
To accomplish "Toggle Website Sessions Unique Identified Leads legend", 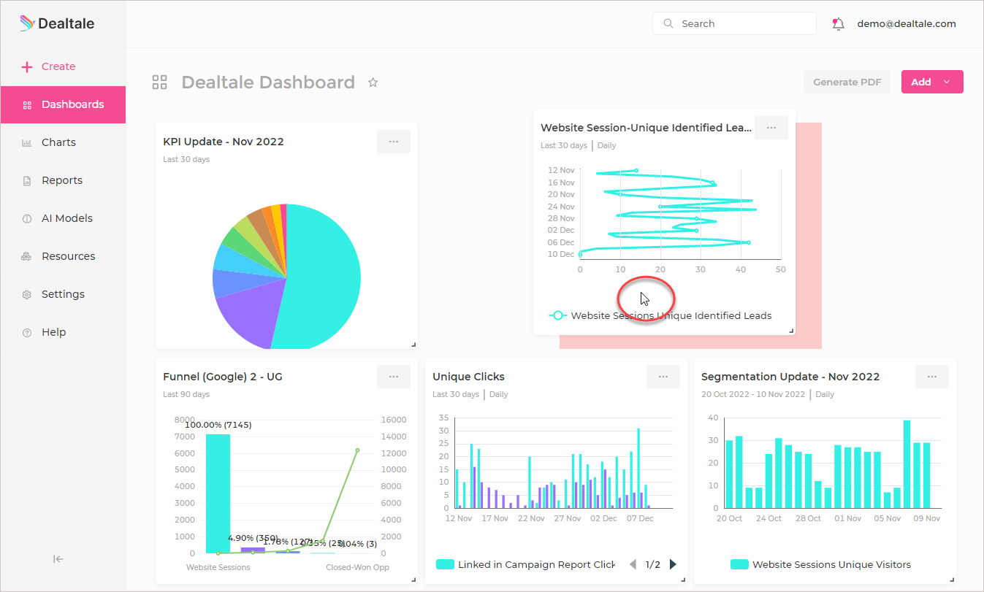I will (660, 315).
